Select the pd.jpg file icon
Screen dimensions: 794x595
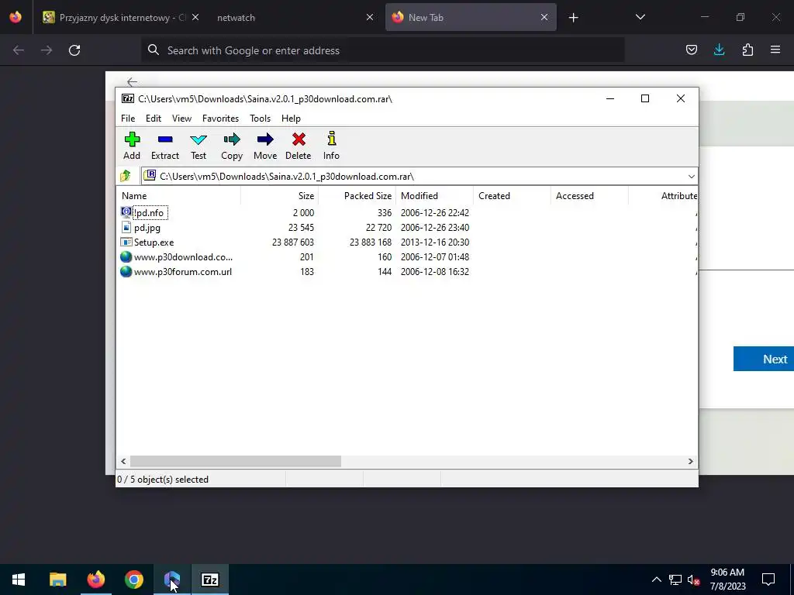[x=126, y=227]
